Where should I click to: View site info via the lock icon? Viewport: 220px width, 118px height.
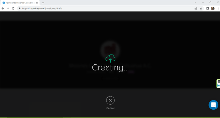pos(20,8)
